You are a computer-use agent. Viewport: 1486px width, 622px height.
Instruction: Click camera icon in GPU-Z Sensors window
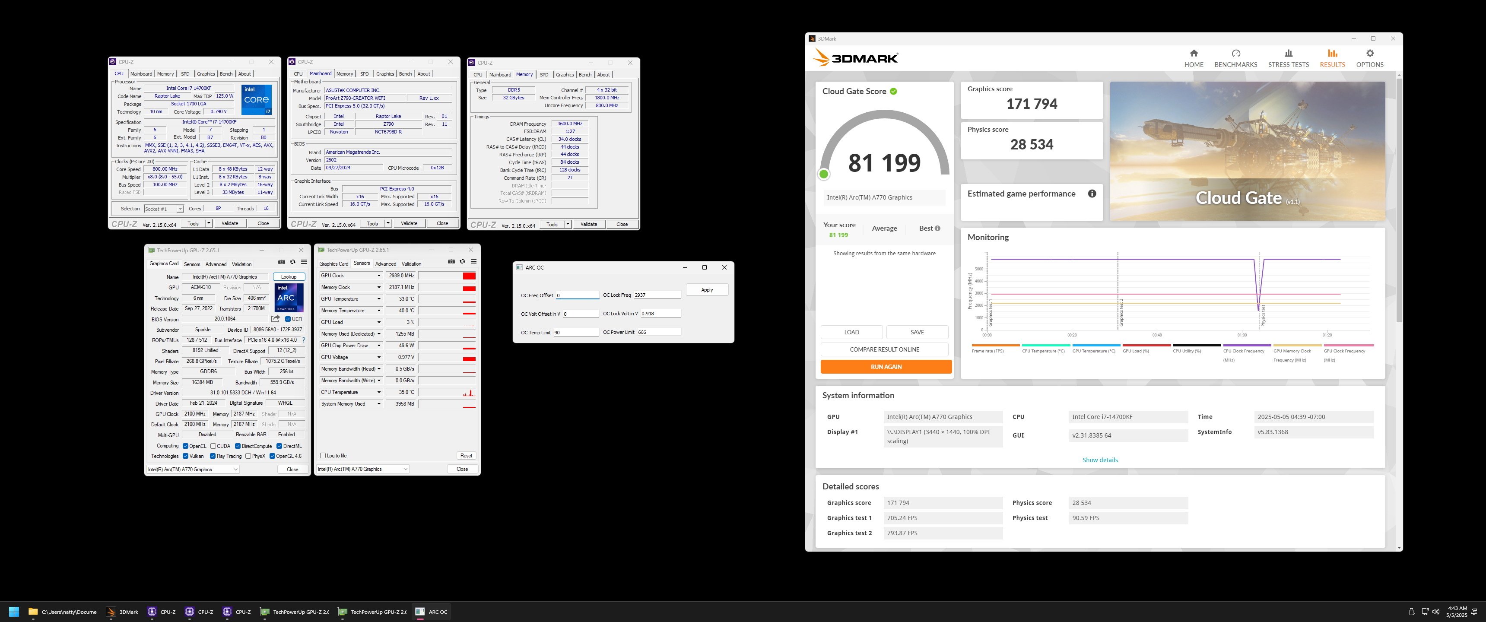tap(451, 261)
